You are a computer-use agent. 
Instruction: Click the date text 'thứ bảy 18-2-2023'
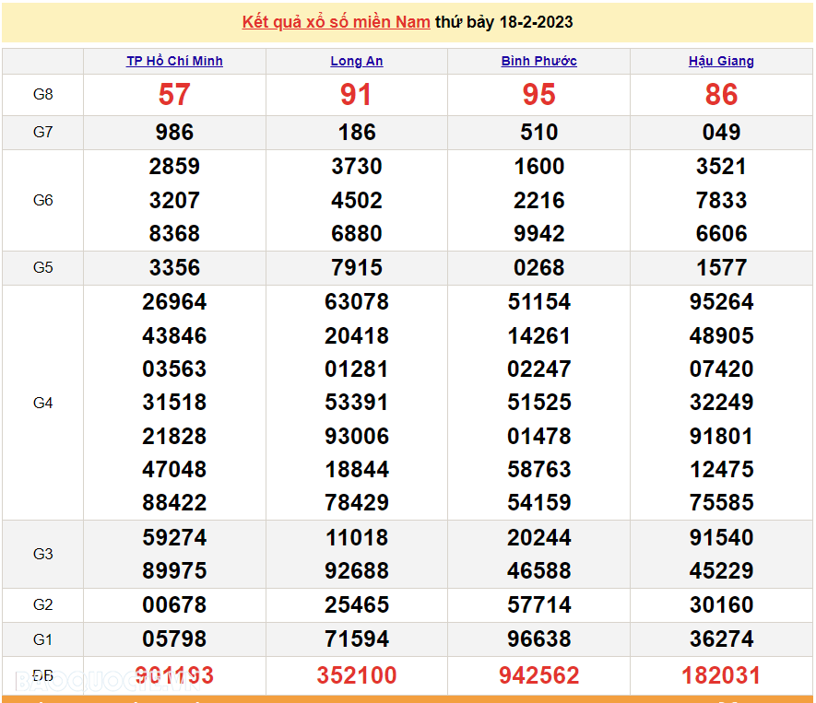click(503, 22)
